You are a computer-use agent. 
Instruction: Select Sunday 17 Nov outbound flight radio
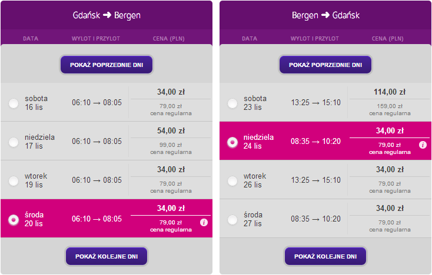coord(14,142)
